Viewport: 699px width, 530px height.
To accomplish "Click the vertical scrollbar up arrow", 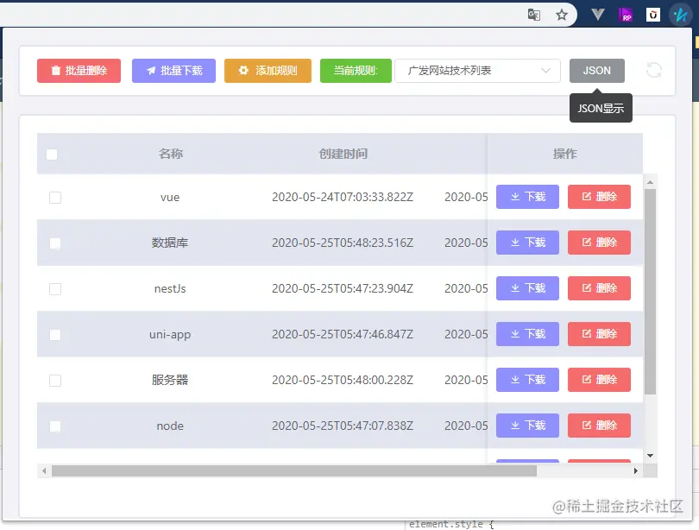I will pos(650,182).
